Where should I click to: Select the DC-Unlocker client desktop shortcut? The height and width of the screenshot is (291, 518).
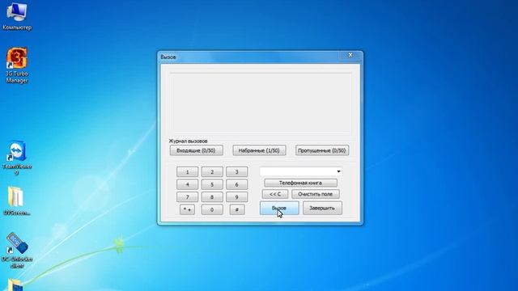point(17,250)
